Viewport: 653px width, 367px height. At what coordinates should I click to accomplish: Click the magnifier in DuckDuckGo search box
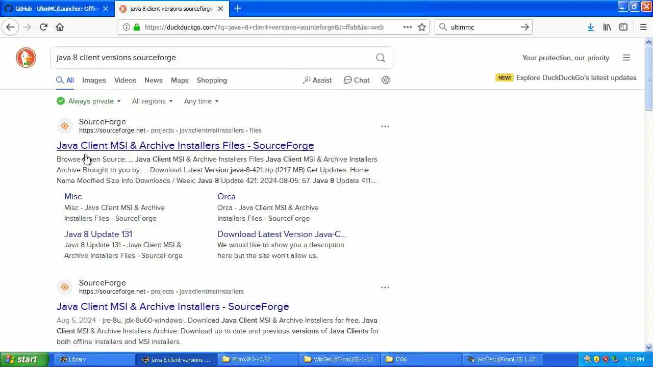[x=381, y=58]
